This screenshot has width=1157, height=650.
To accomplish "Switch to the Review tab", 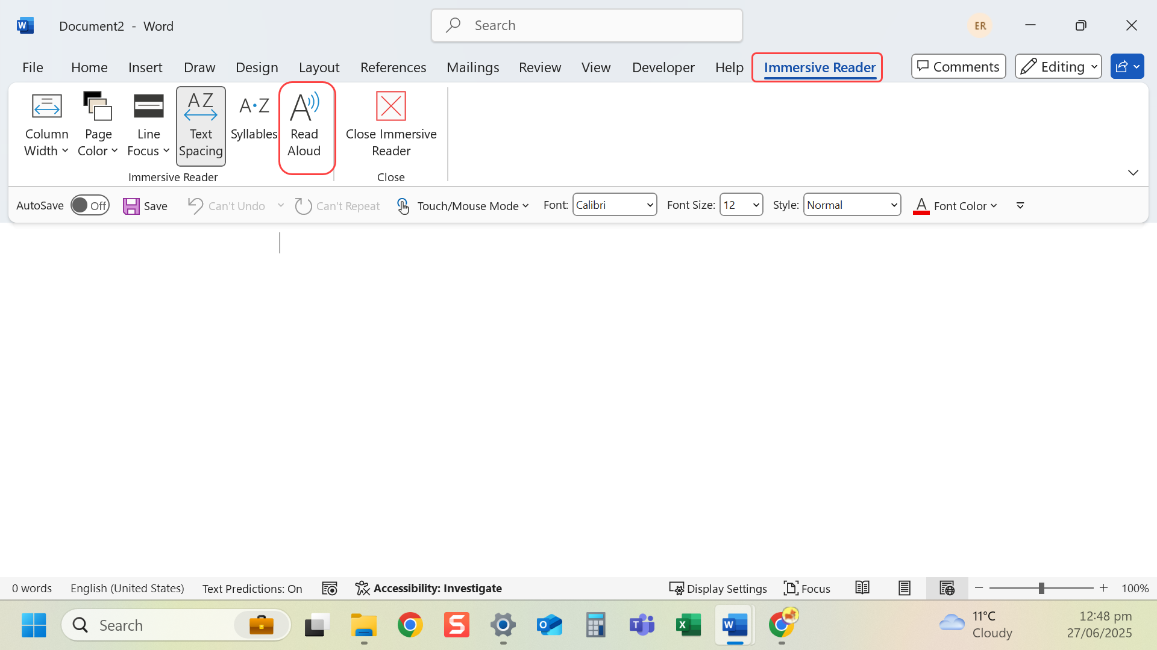I will pos(540,67).
